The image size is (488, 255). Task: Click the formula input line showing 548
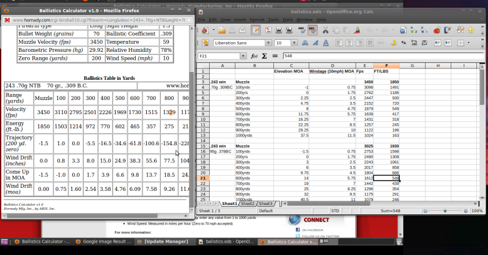383,56
